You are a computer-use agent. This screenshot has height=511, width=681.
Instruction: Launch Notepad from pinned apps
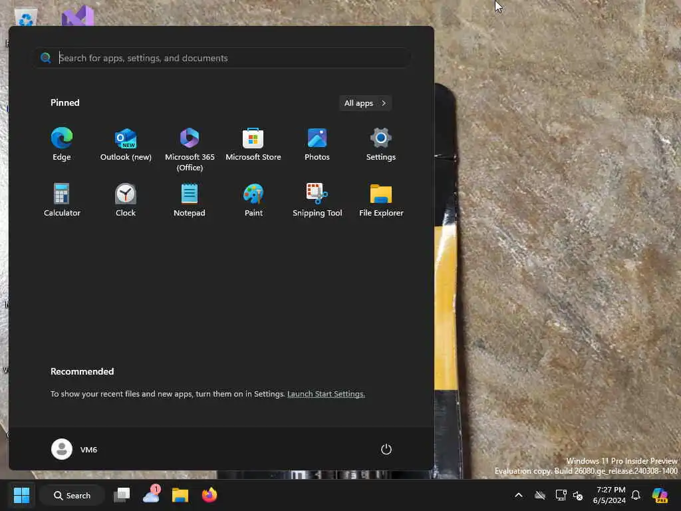[190, 200]
